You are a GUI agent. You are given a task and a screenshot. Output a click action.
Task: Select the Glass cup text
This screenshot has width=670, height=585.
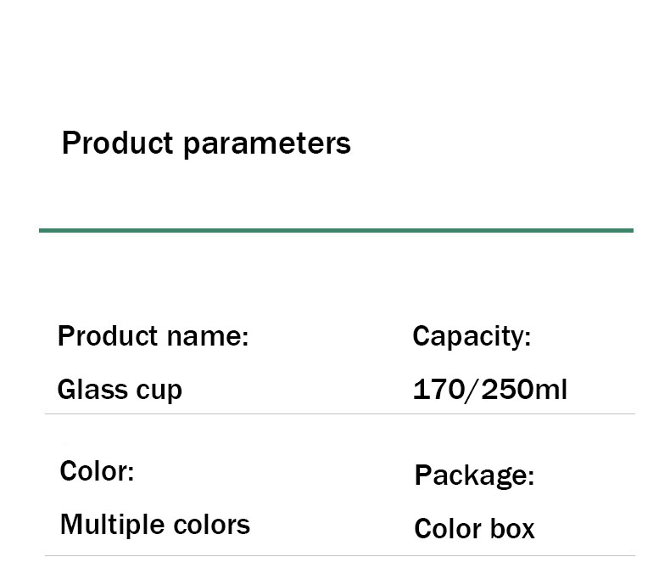click(120, 390)
